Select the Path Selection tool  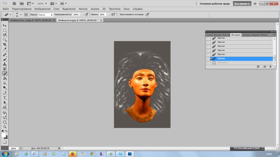pos(5,102)
